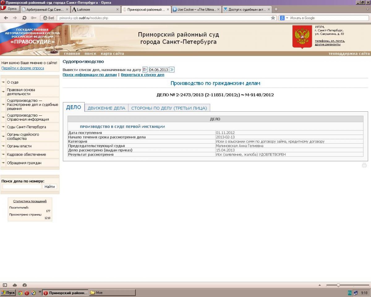Open the Google search engine dropdown

pyautogui.click(x=284, y=18)
